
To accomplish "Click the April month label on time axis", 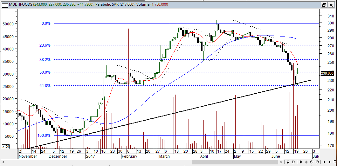I will point(204,156).
